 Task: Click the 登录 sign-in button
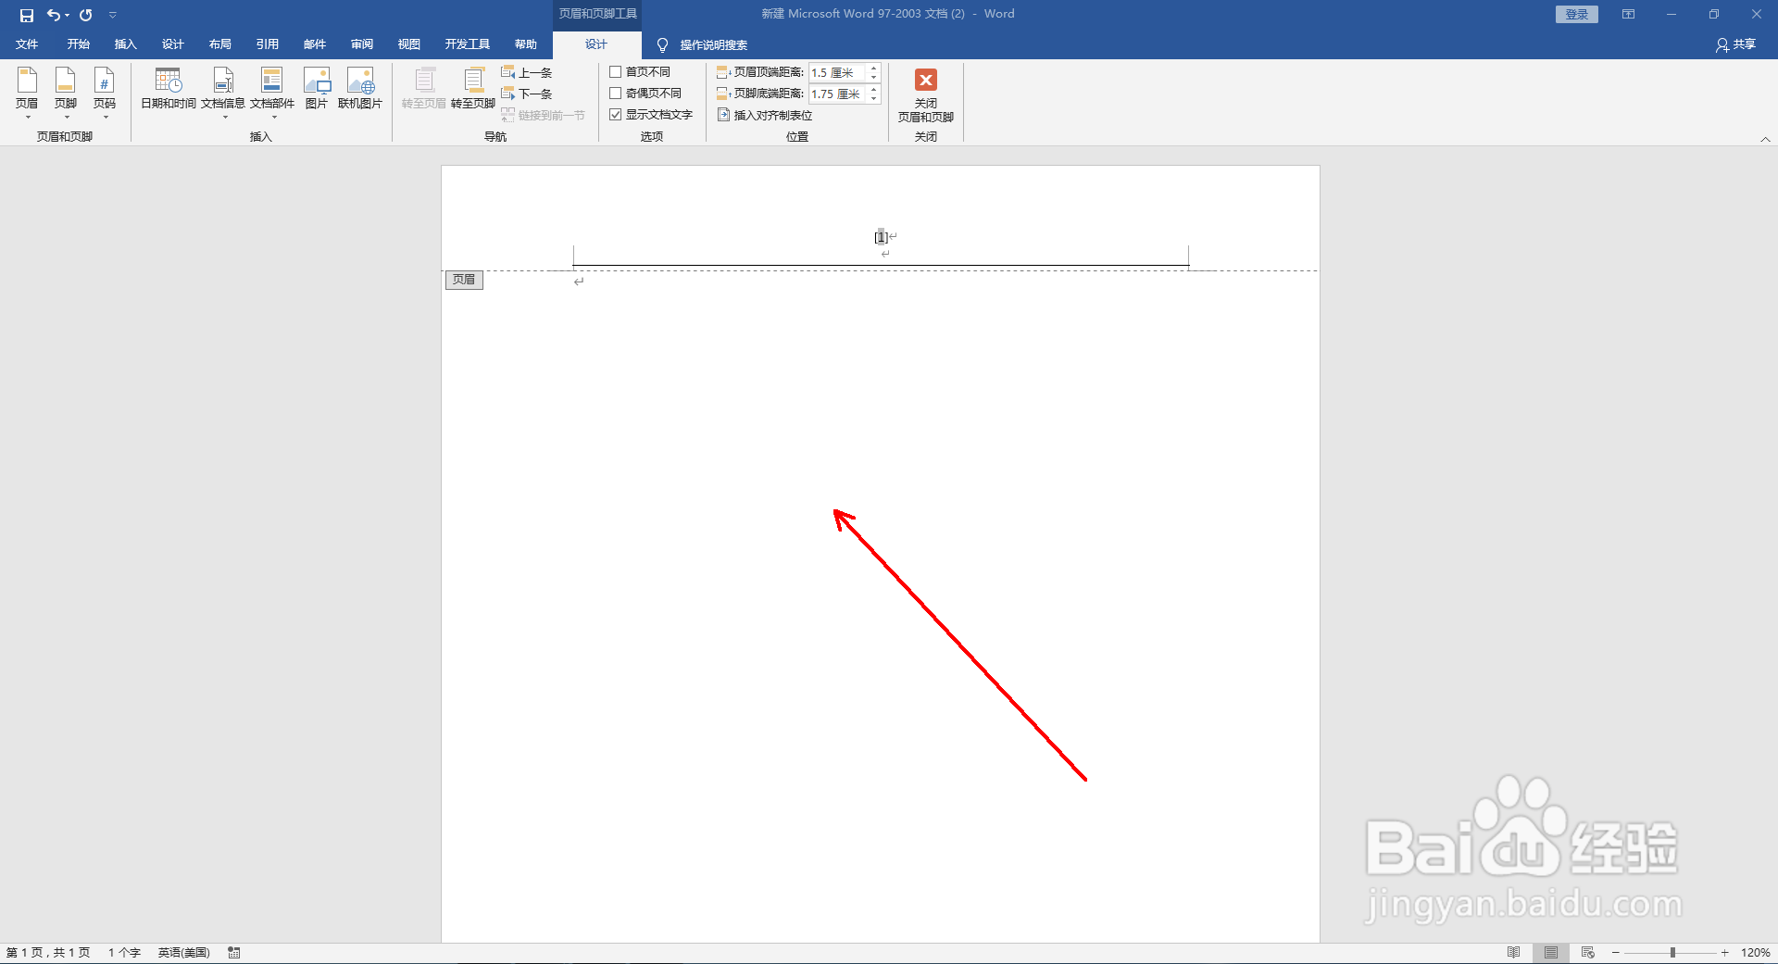click(x=1576, y=14)
